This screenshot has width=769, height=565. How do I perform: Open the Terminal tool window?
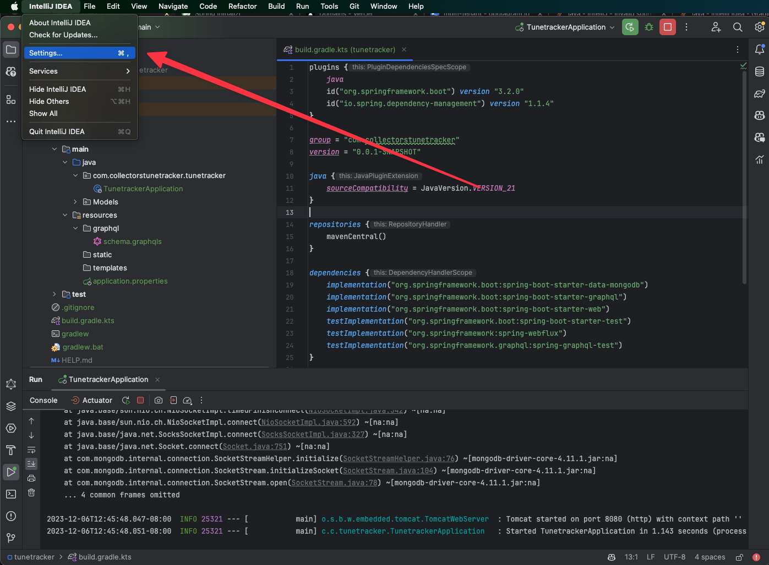click(11, 494)
